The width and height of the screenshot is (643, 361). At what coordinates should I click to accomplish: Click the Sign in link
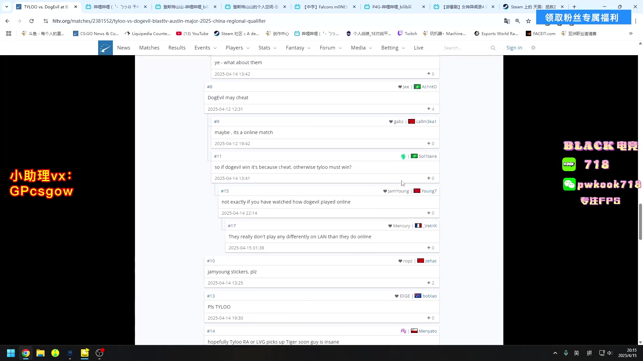pyautogui.click(x=514, y=48)
